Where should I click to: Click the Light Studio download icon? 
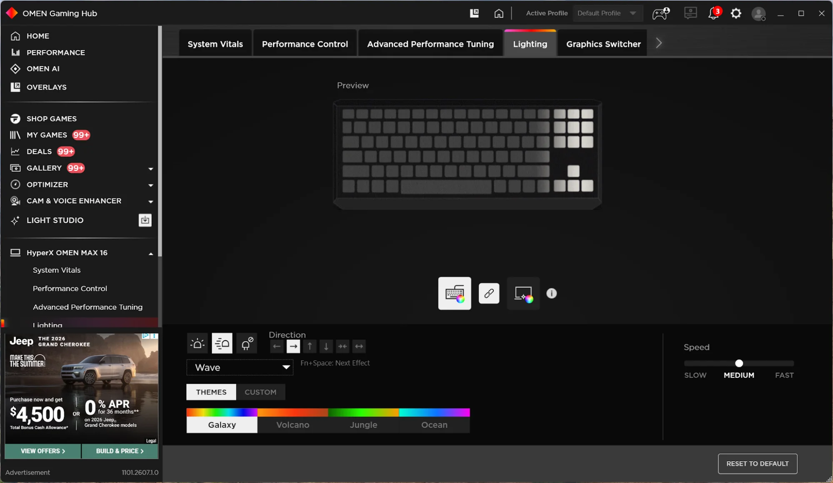point(145,220)
